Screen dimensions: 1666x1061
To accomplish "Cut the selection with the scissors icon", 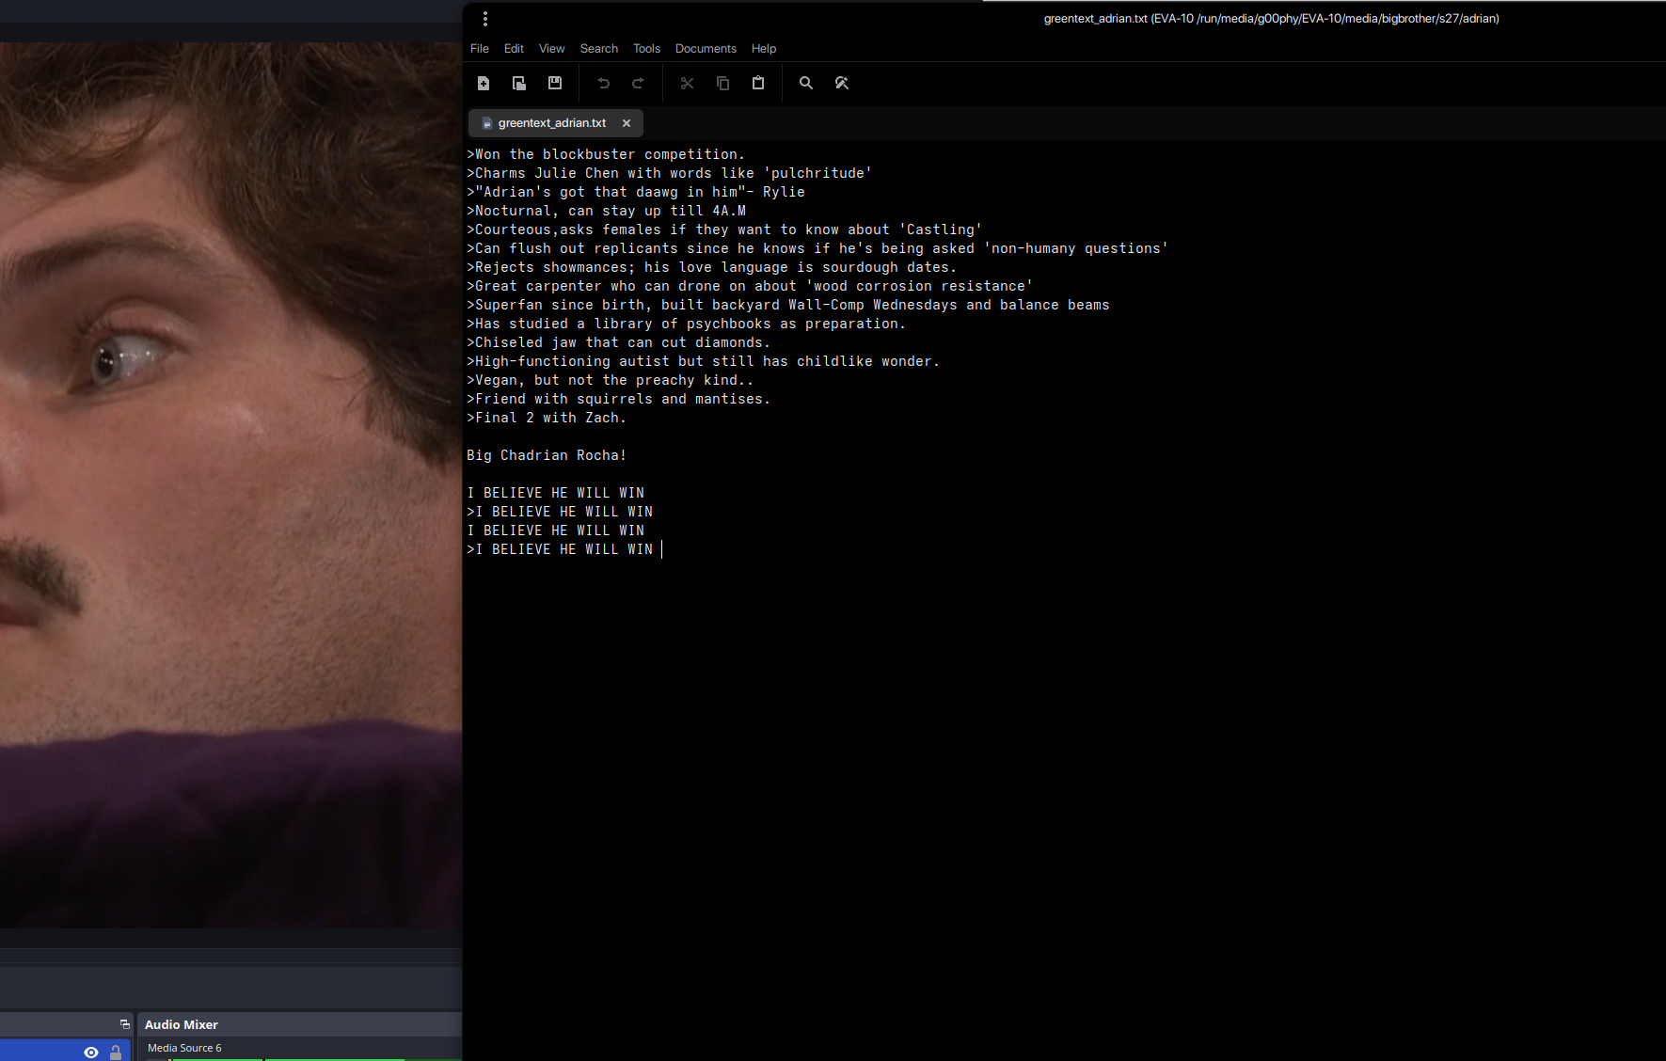I will pyautogui.click(x=688, y=83).
